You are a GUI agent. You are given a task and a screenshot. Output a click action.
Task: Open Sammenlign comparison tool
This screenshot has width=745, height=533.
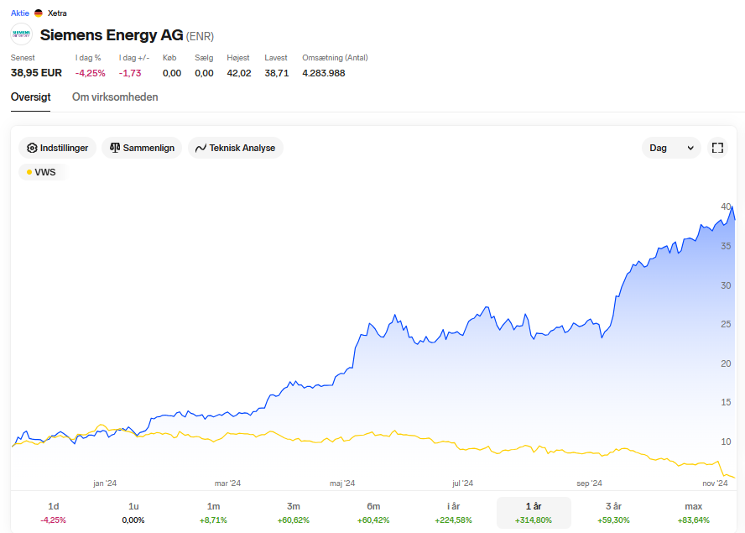coord(142,148)
